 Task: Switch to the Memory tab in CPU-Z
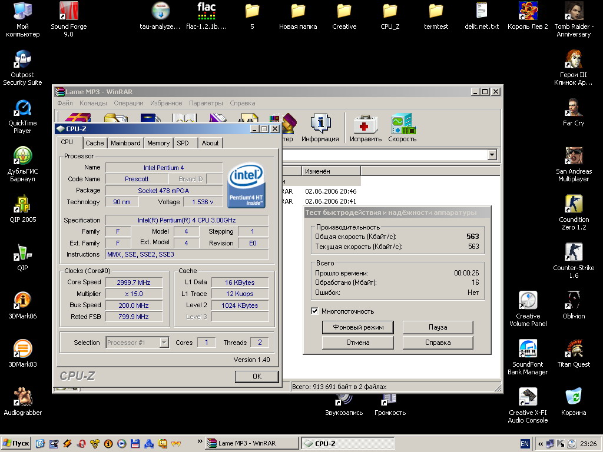coord(158,143)
